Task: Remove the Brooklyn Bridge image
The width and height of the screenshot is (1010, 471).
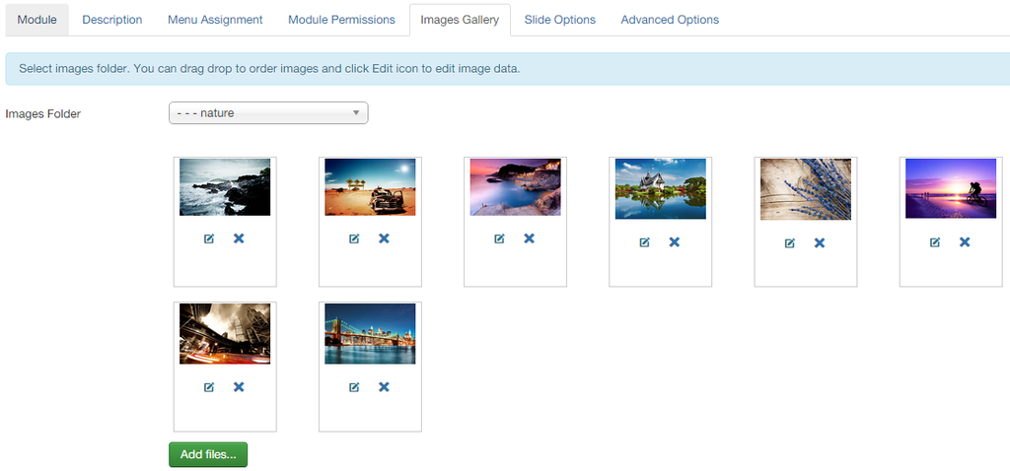Action: [x=384, y=387]
